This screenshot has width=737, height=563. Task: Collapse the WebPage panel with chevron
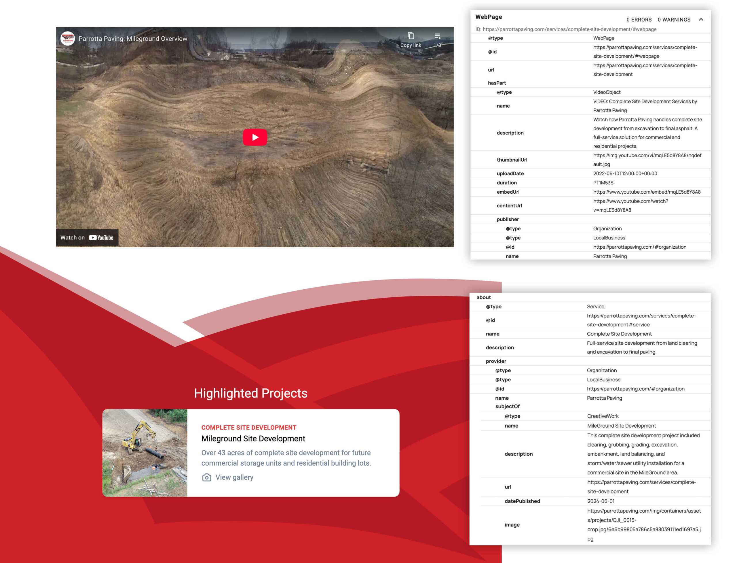point(701,19)
